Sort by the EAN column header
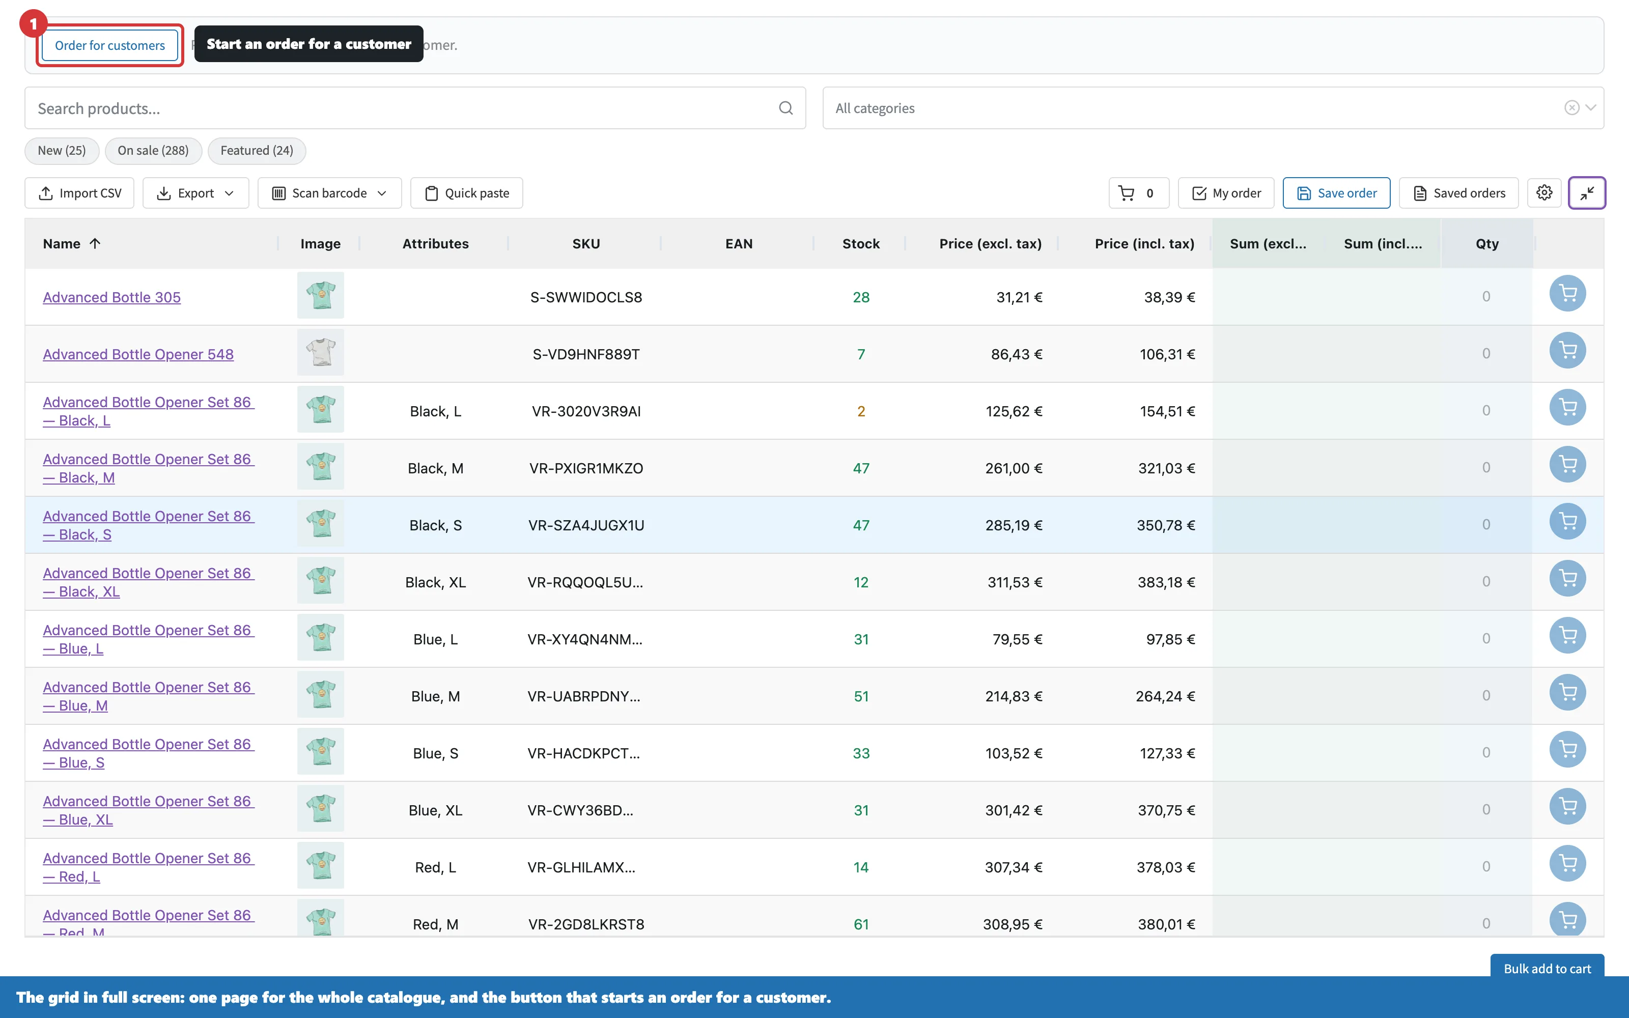 point(739,244)
